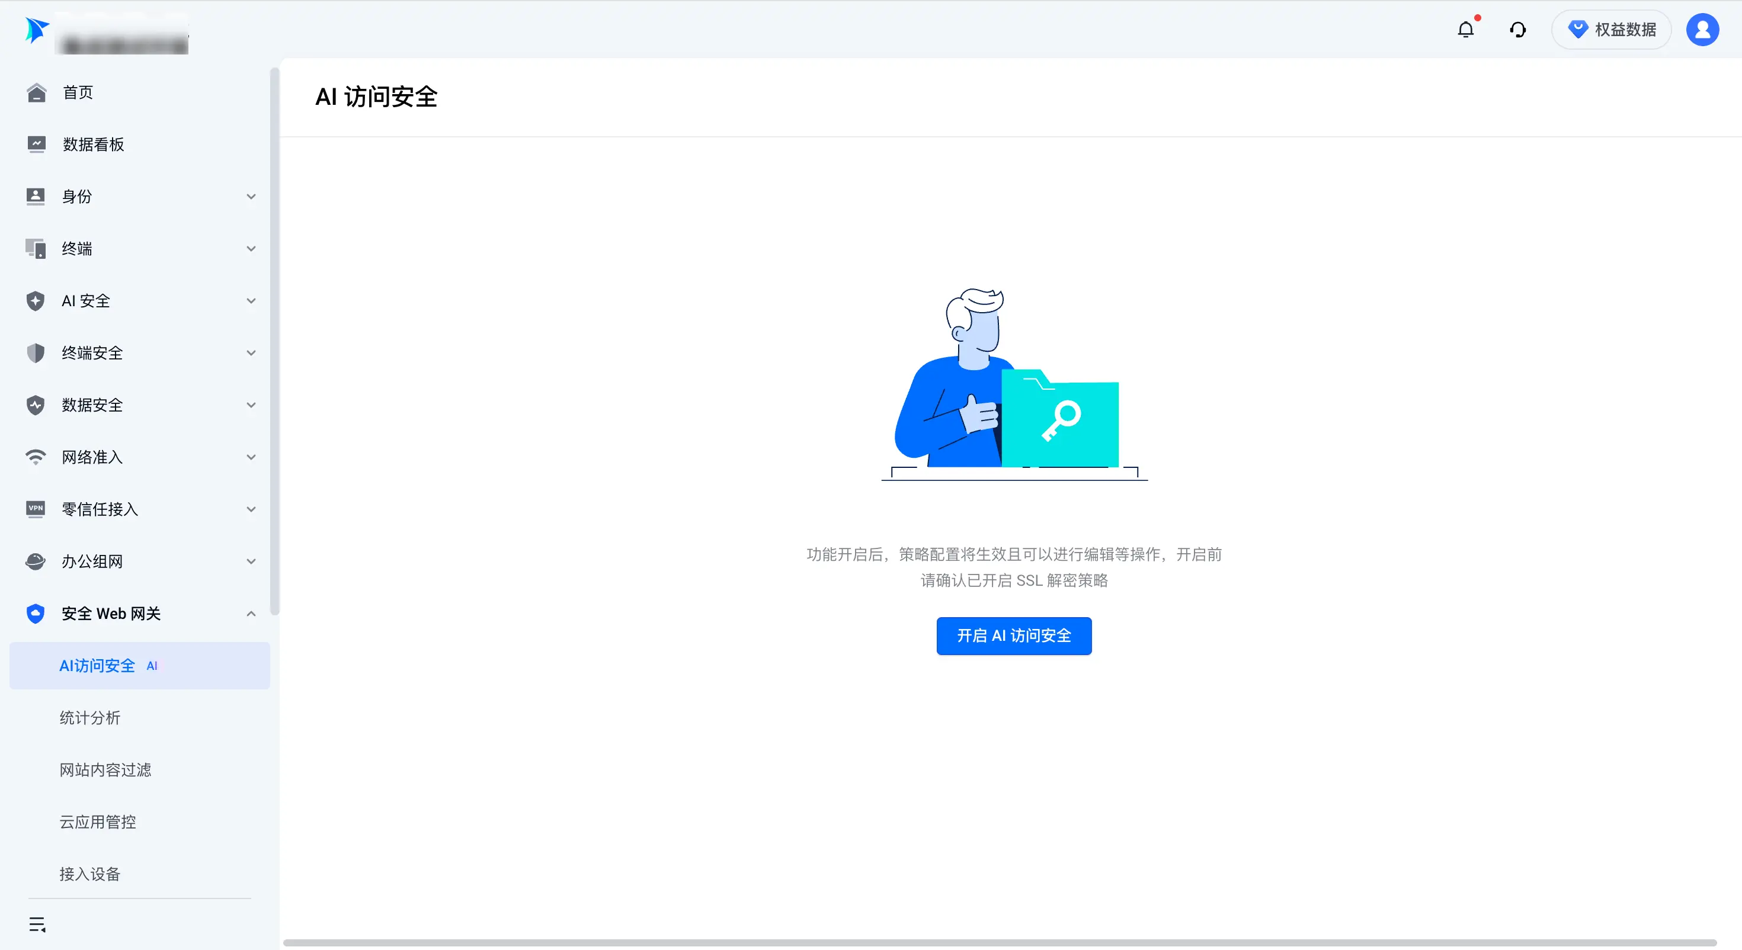This screenshot has width=1742, height=950.
Task: Click the 安全 Web 网关 shield icon
Action: pyautogui.click(x=35, y=613)
